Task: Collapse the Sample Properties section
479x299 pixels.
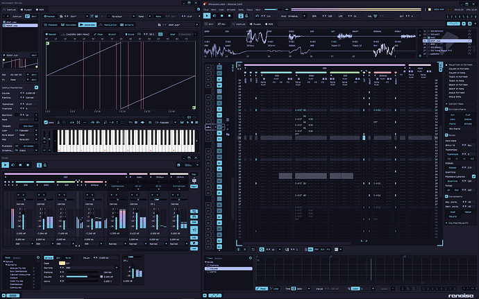Action: pos(36,87)
